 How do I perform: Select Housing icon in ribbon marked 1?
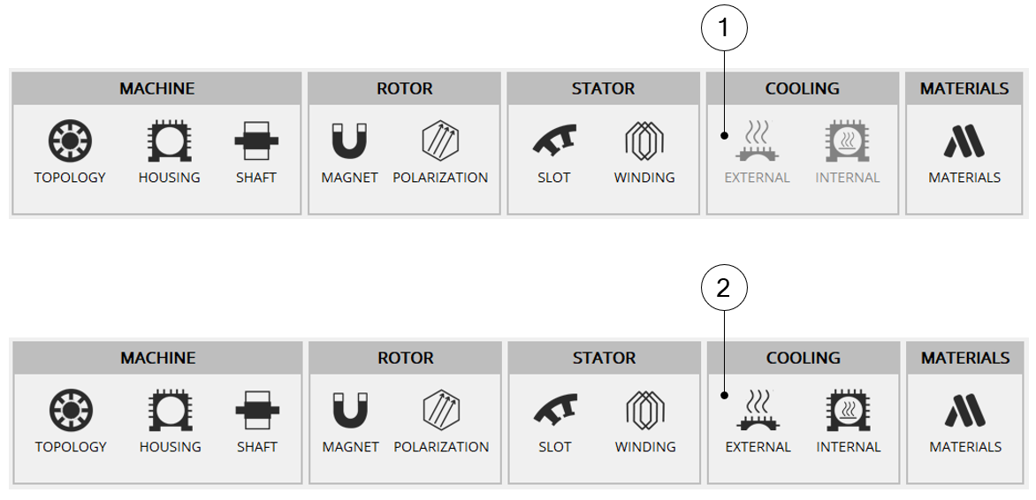(169, 142)
